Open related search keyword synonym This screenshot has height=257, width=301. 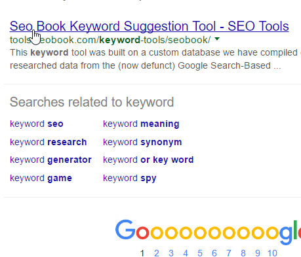pos(142,143)
